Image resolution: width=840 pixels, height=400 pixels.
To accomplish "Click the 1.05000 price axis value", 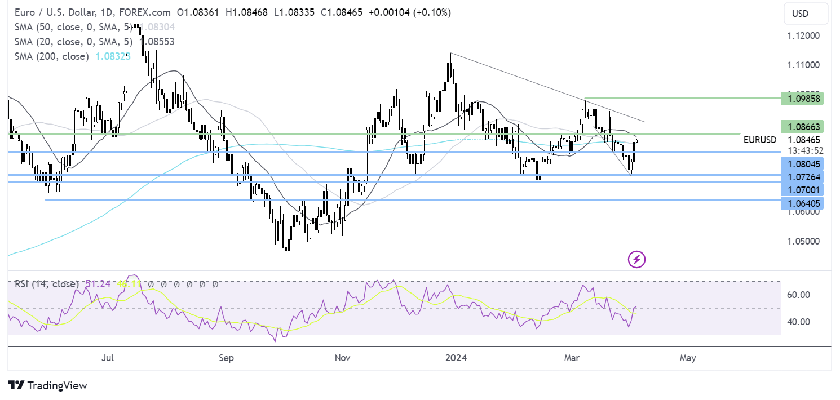I will [804, 241].
